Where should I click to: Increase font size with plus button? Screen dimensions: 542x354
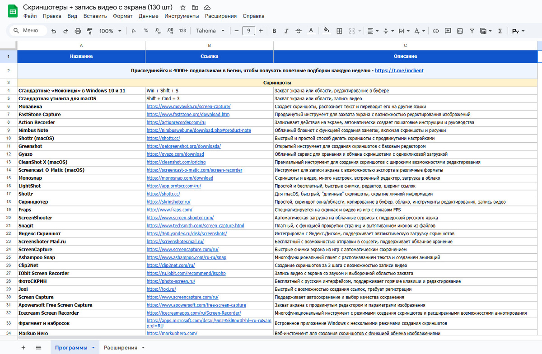[x=261, y=31]
